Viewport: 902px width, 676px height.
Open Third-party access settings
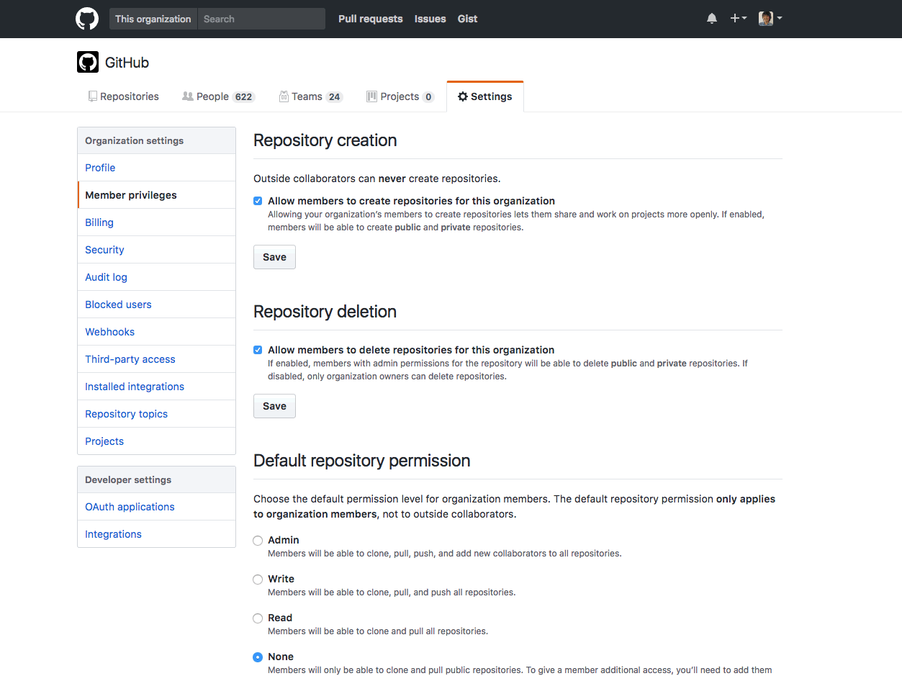156,359
